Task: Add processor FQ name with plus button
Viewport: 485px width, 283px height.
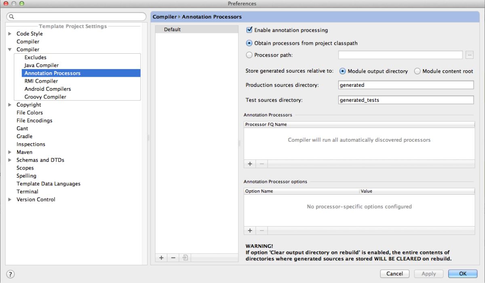Action: tap(250, 164)
